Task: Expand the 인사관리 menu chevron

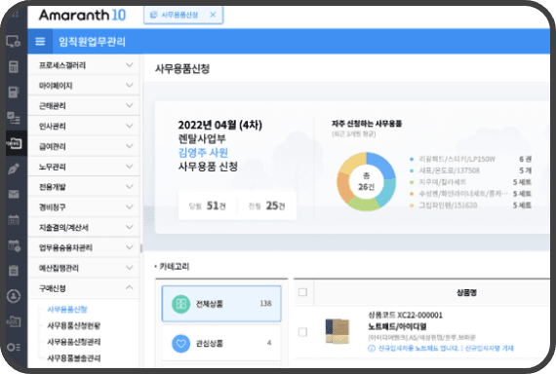Action: tap(130, 126)
